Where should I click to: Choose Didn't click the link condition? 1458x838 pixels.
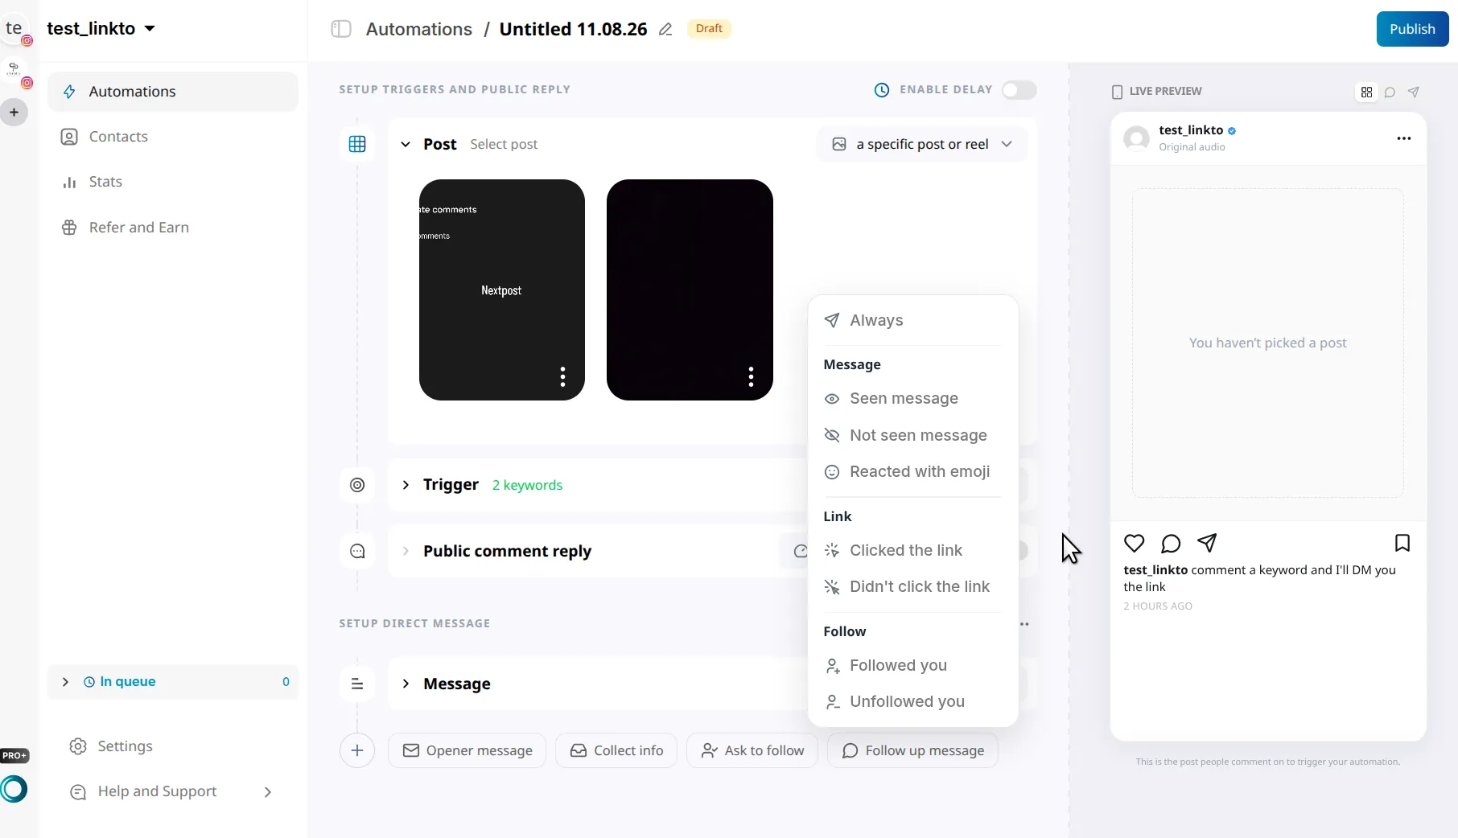pyautogui.click(x=912, y=586)
